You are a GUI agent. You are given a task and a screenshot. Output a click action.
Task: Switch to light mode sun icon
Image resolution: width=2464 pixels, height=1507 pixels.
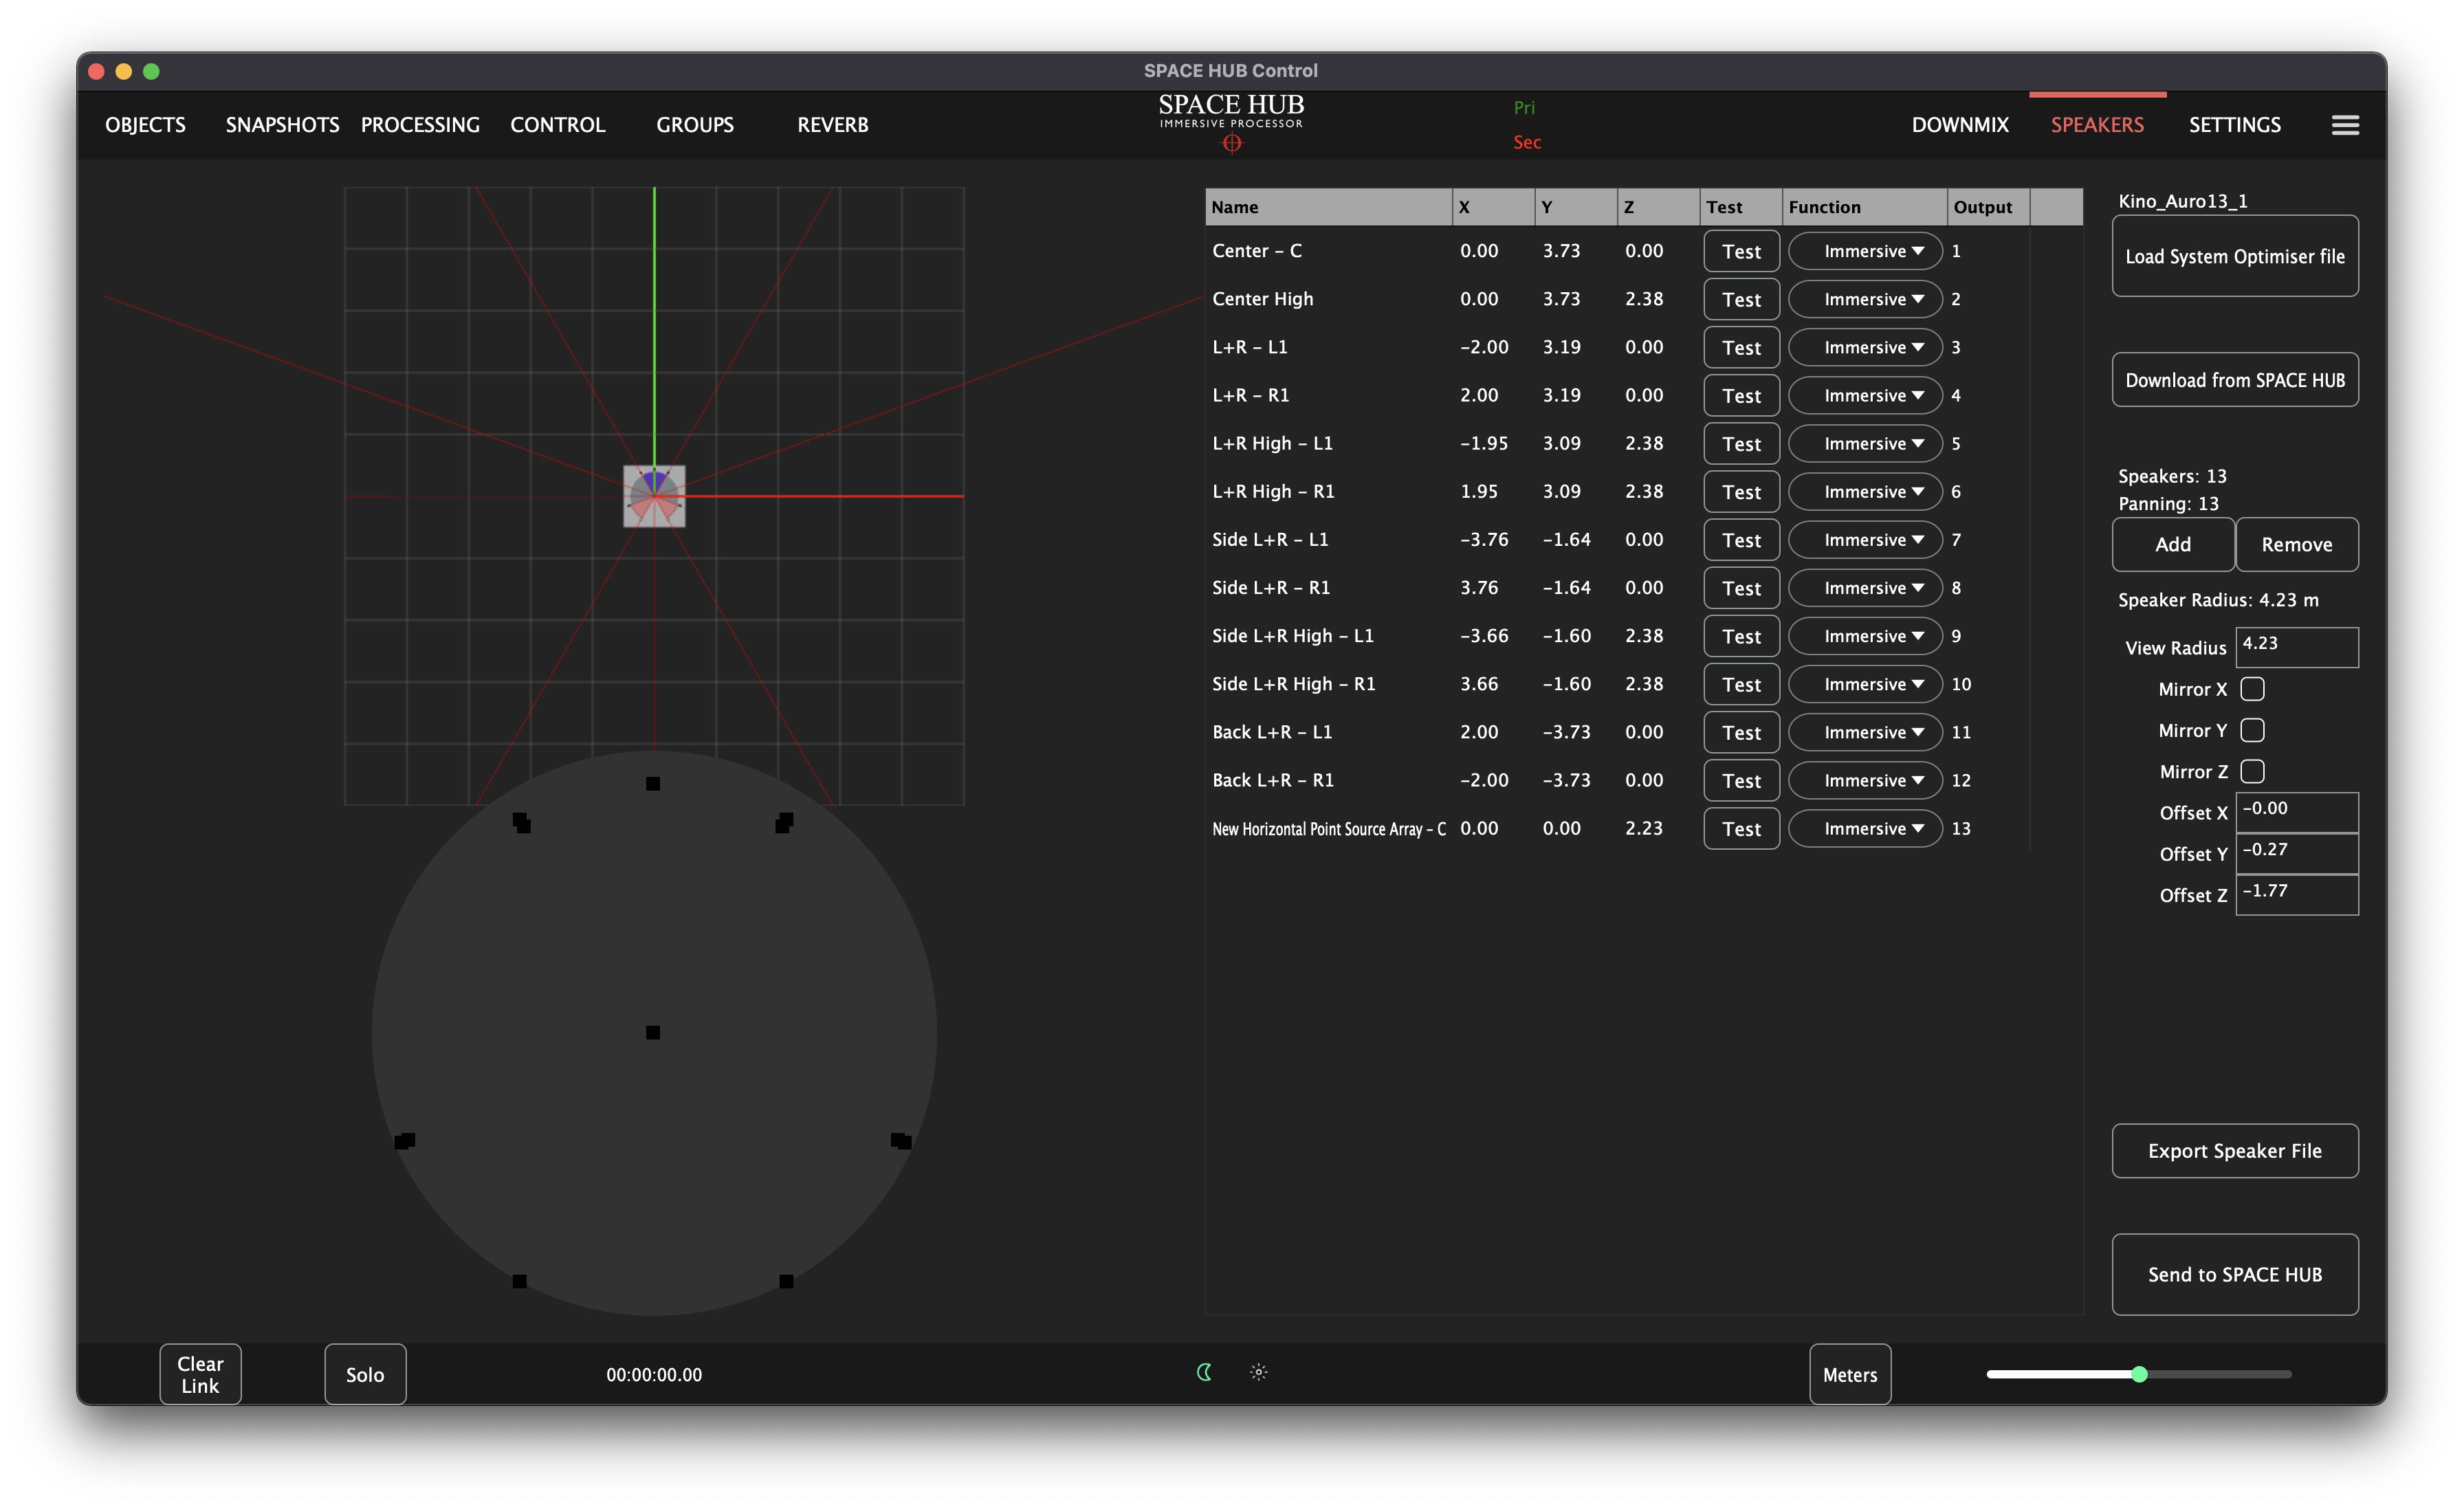click(1259, 1372)
